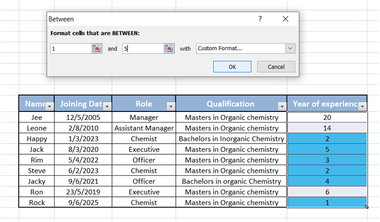Image resolution: width=380 pixels, height=222 pixels.
Task: Click range selector icon beside value 5
Action: [169, 49]
